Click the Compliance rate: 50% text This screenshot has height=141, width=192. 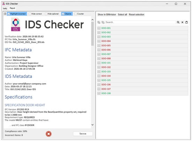click(x=16, y=131)
